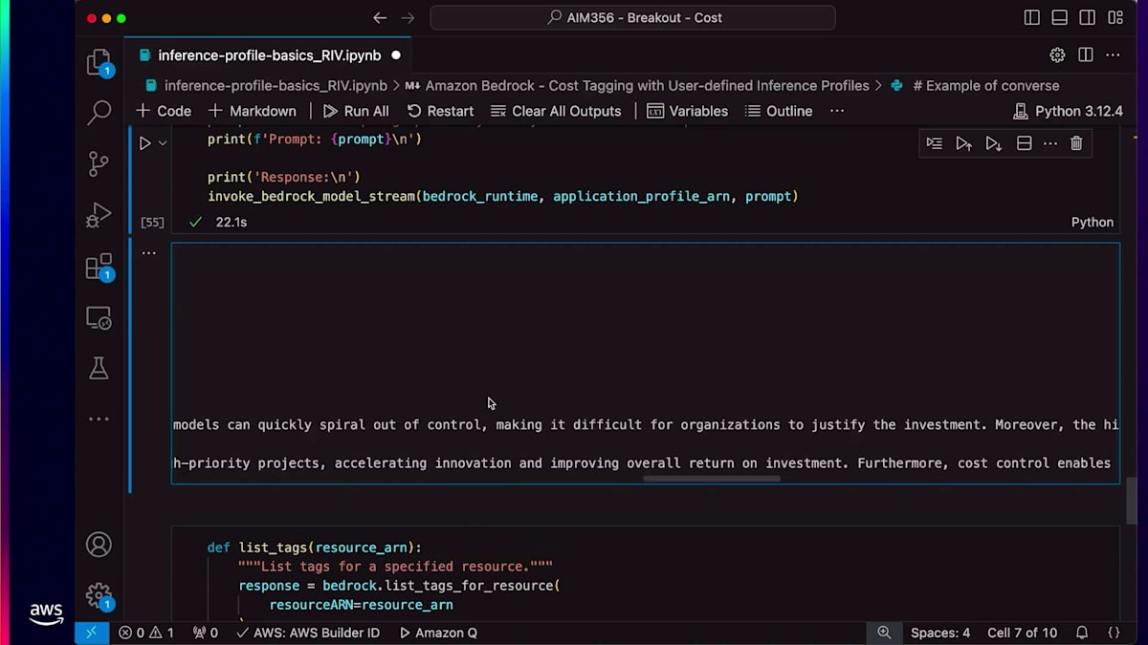Select the inference-profile-basics_RIV.ipynb tab
The width and height of the screenshot is (1148, 645).
[x=269, y=55]
